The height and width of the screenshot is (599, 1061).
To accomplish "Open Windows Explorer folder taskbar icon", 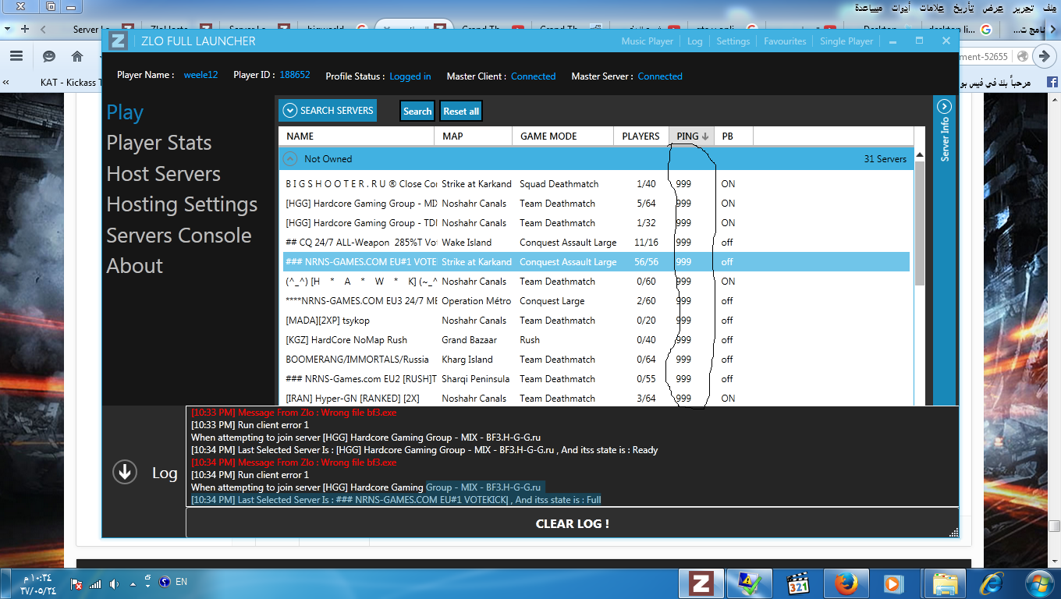I will pos(946,583).
